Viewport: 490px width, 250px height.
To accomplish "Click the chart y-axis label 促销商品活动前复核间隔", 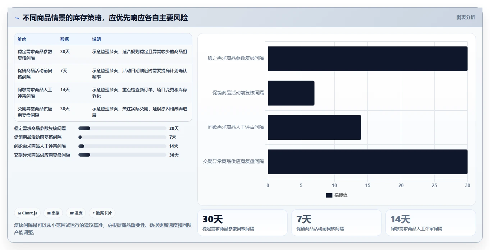I will coord(238,93).
